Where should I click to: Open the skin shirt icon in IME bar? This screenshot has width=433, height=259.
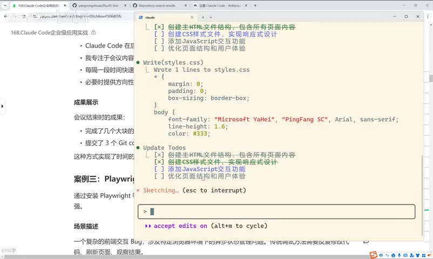[417, 255]
